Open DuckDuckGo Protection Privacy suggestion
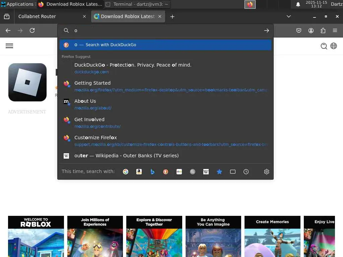The width and height of the screenshot is (343, 257). pyautogui.click(x=165, y=68)
